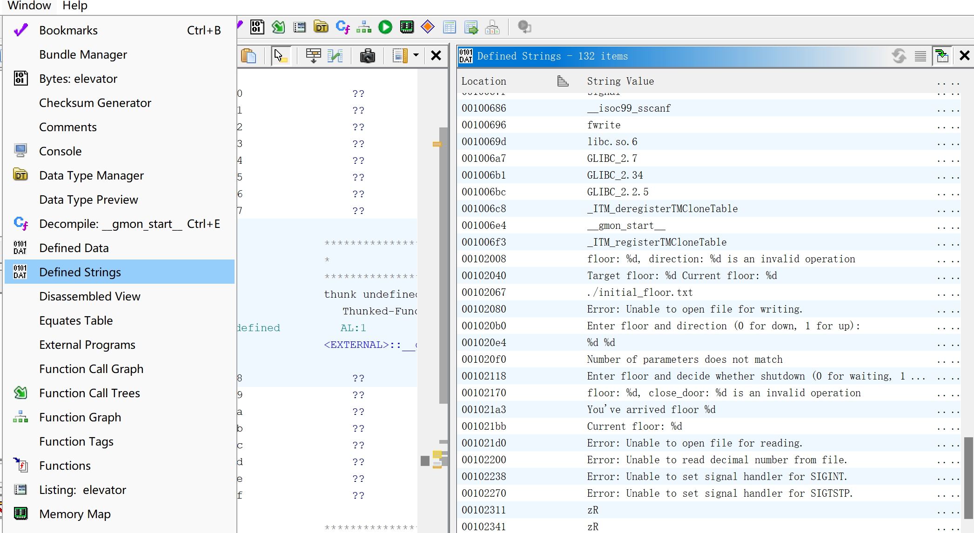Click the clipboard paste icon in the Listing toolbar
The height and width of the screenshot is (533, 974).
[249, 56]
